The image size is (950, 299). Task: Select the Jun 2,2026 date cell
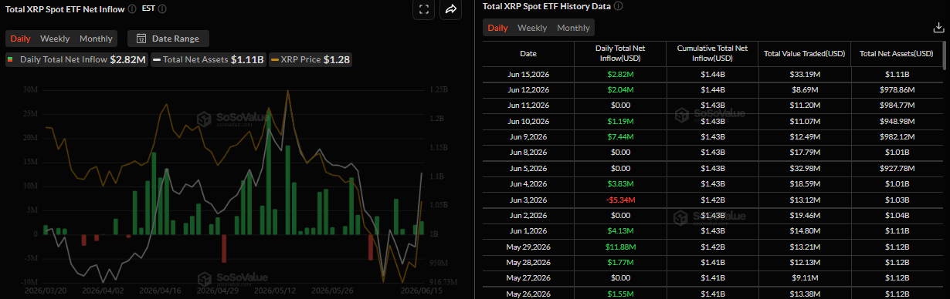[528, 216]
